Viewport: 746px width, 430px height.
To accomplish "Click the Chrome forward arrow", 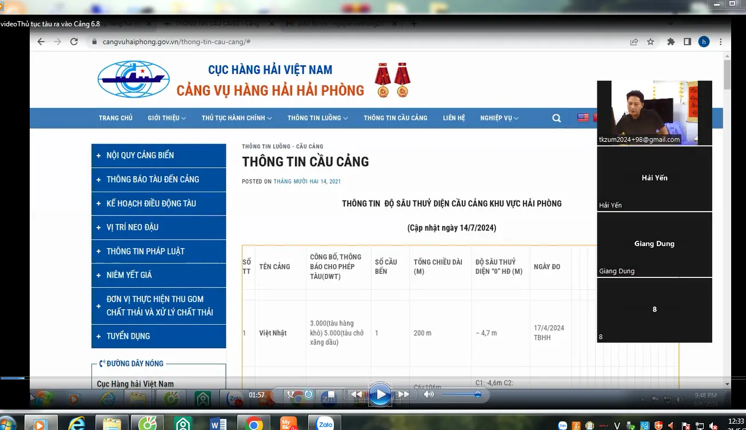I will [57, 42].
